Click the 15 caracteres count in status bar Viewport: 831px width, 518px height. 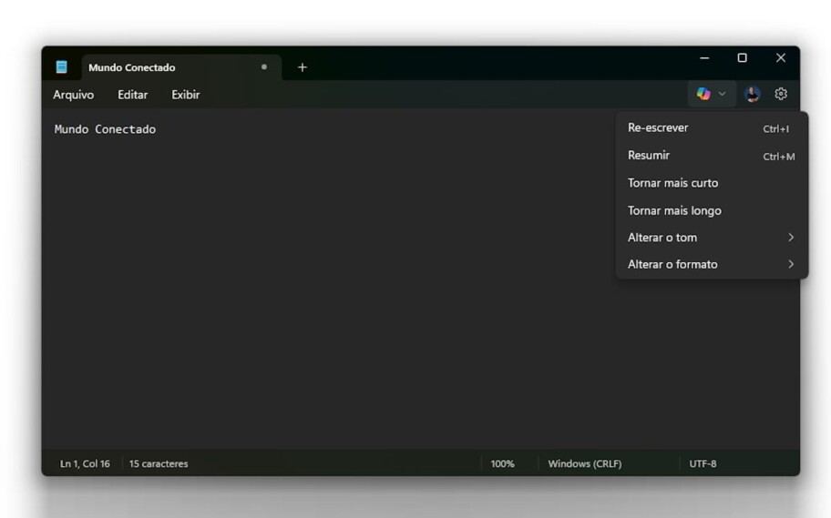(x=159, y=463)
